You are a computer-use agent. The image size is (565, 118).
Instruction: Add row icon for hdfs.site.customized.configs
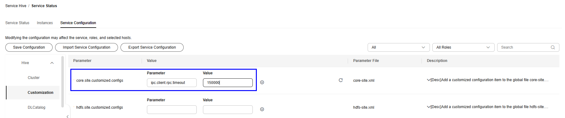coord(262,109)
